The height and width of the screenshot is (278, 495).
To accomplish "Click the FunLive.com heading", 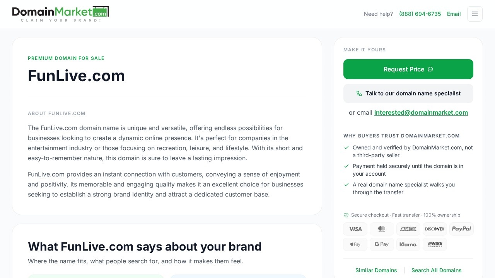I will point(77,76).
